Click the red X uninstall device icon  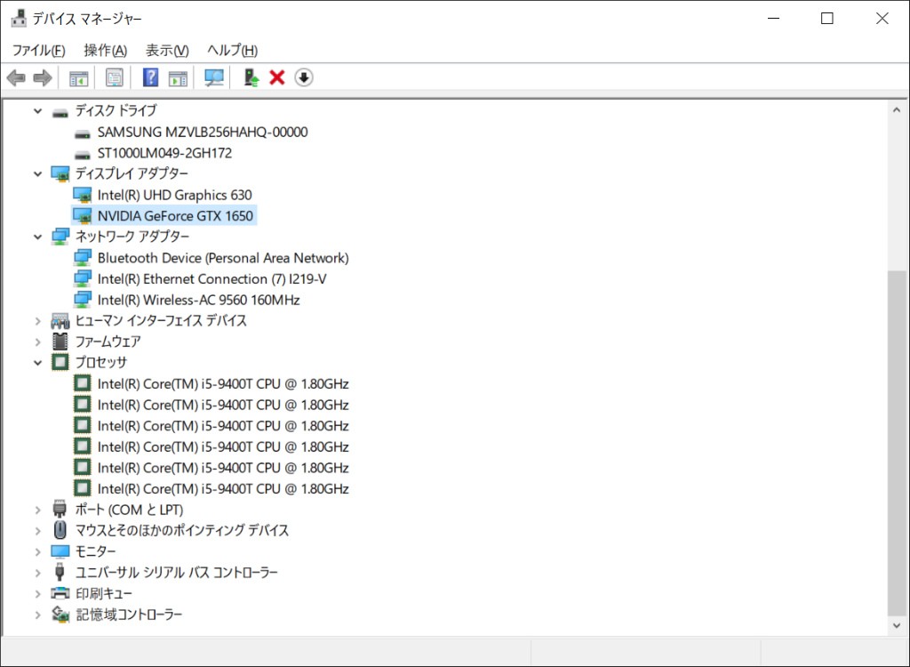[x=276, y=78]
